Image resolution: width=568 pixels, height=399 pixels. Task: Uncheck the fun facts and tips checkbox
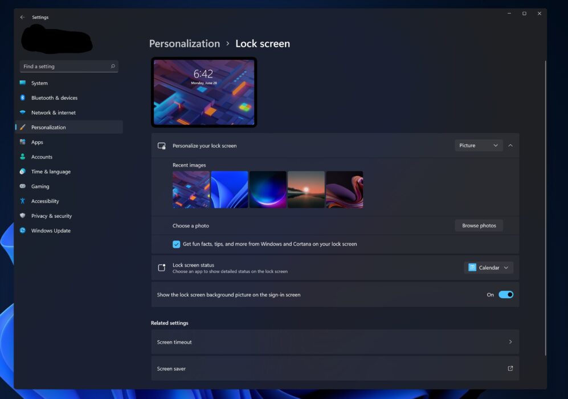click(177, 244)
